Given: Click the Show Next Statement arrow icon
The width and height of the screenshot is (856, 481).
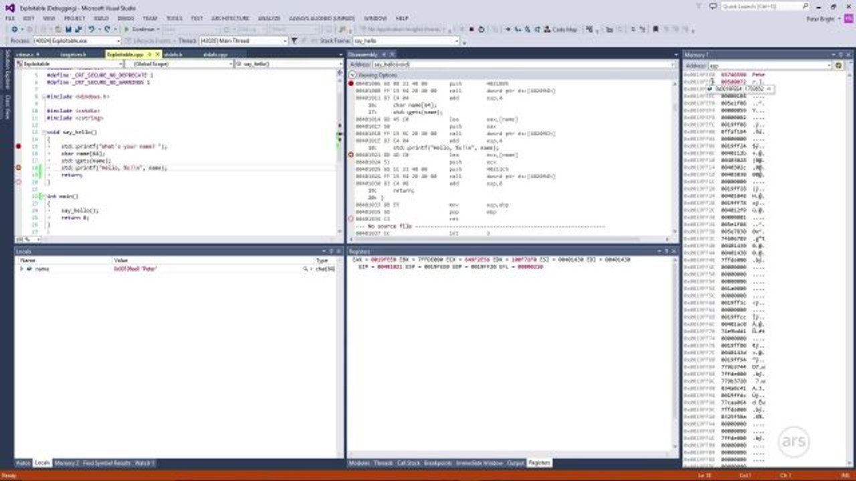Looking at the screenshot, I should (x=509, y=29).
